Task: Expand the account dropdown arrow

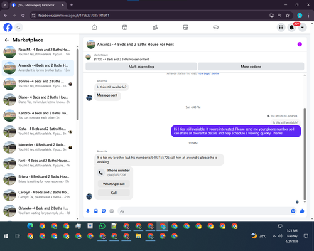Action: [x=302, y=28]
